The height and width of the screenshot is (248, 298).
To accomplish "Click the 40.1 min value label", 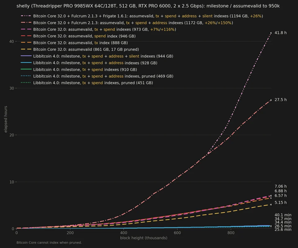I will pyautogui.click(x=283, y=215).
